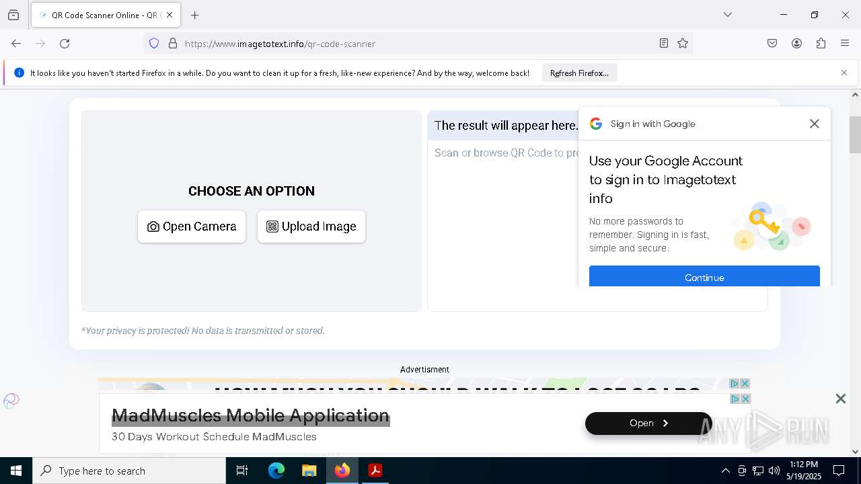Viewport: 861px width, 484px height.
Task: View site security padlock info
Action: (173, 44)
